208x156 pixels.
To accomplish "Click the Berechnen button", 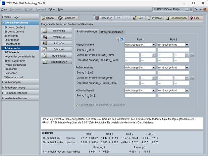I will tap(103, 18).
